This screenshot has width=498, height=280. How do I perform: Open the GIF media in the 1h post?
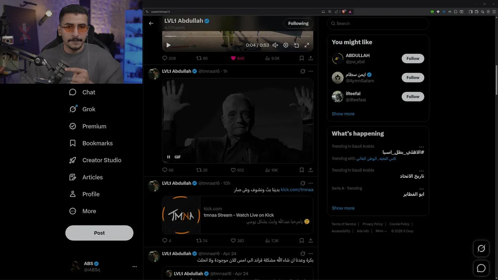tap(238, 121)
